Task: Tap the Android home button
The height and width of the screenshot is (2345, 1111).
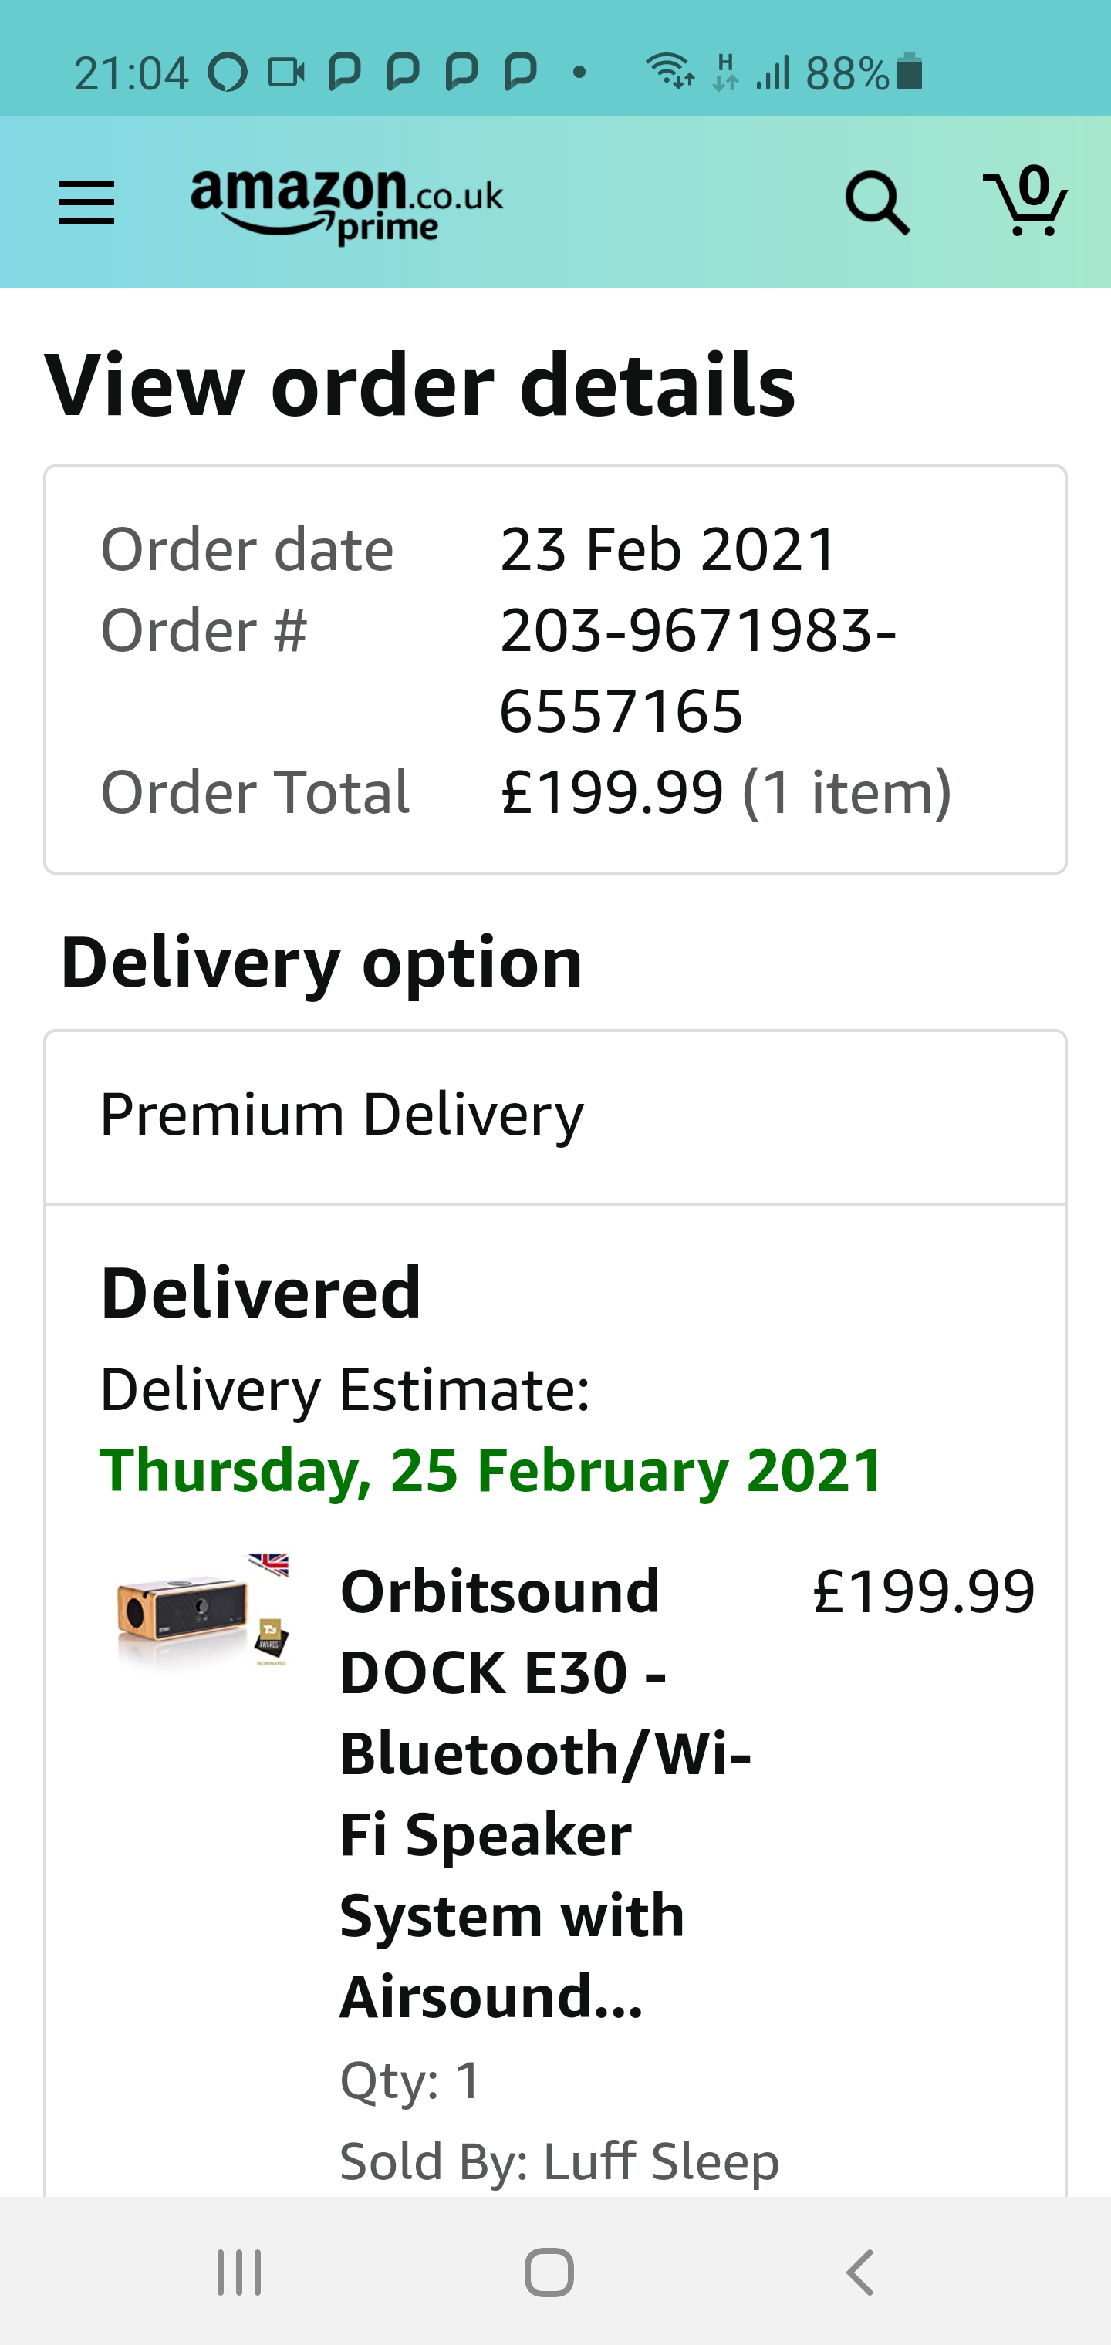Action: point(549,2272)
